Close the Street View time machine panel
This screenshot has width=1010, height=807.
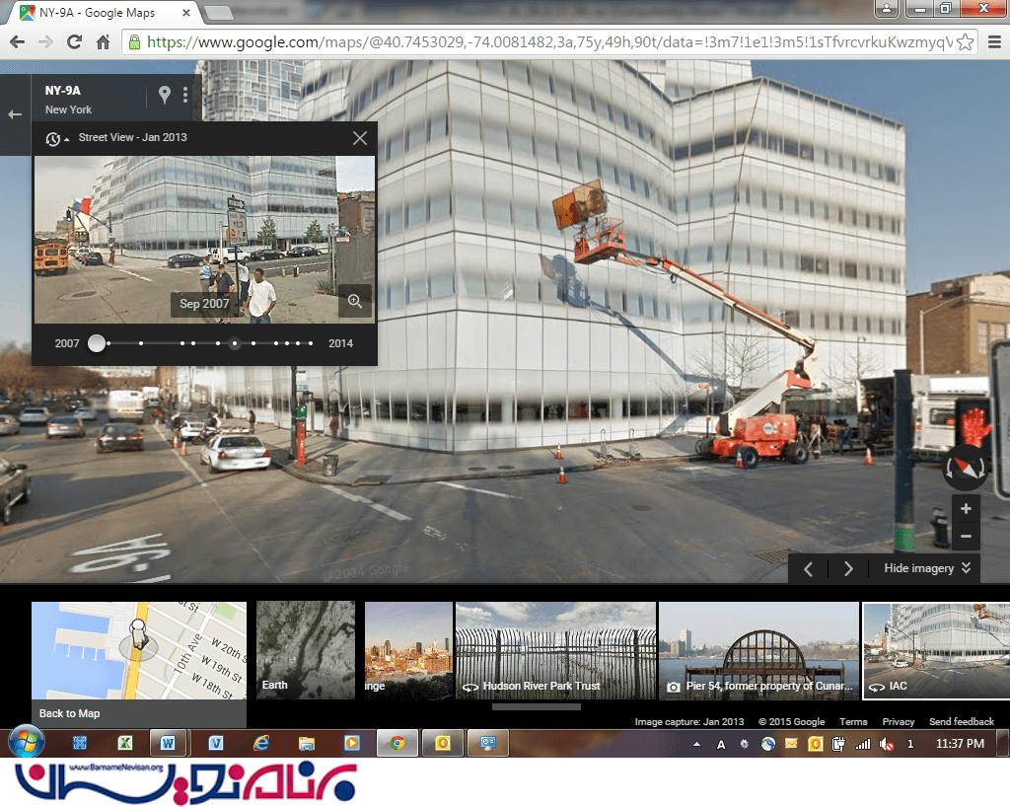pyautogui.click(x=360, y=138)
